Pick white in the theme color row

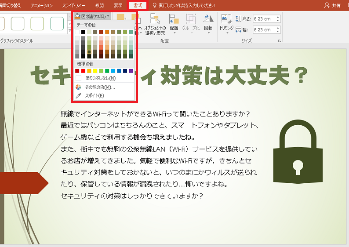(77, 32)
